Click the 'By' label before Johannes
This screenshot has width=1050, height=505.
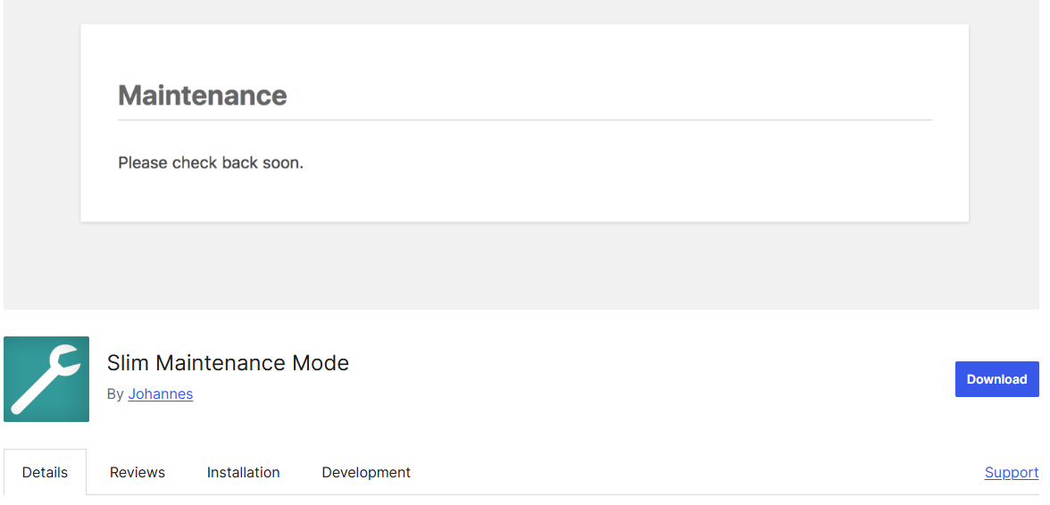115,394
